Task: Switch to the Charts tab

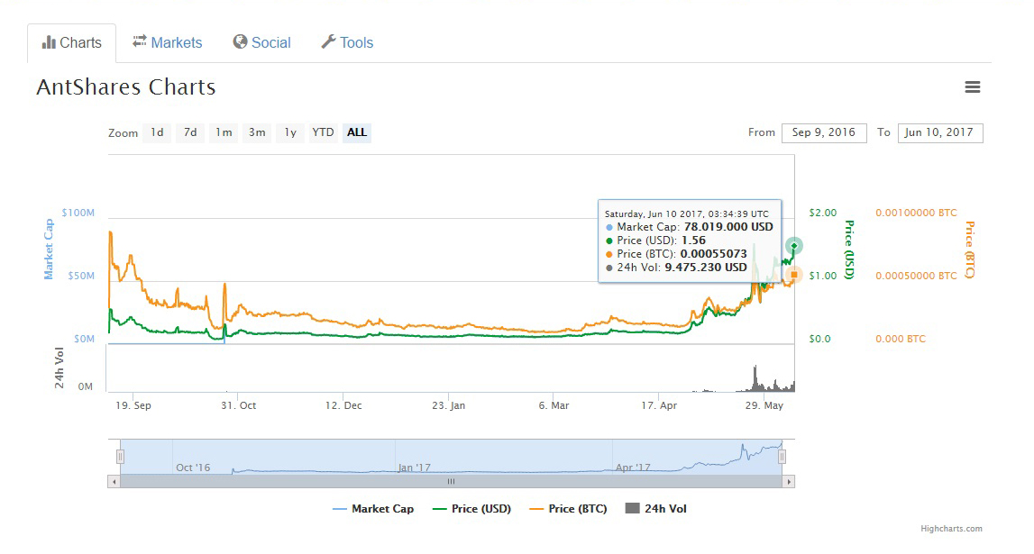Action: (x=72, y=43)
